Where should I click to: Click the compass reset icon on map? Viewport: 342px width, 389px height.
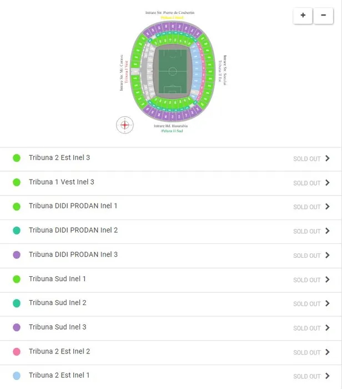[125, 125]
